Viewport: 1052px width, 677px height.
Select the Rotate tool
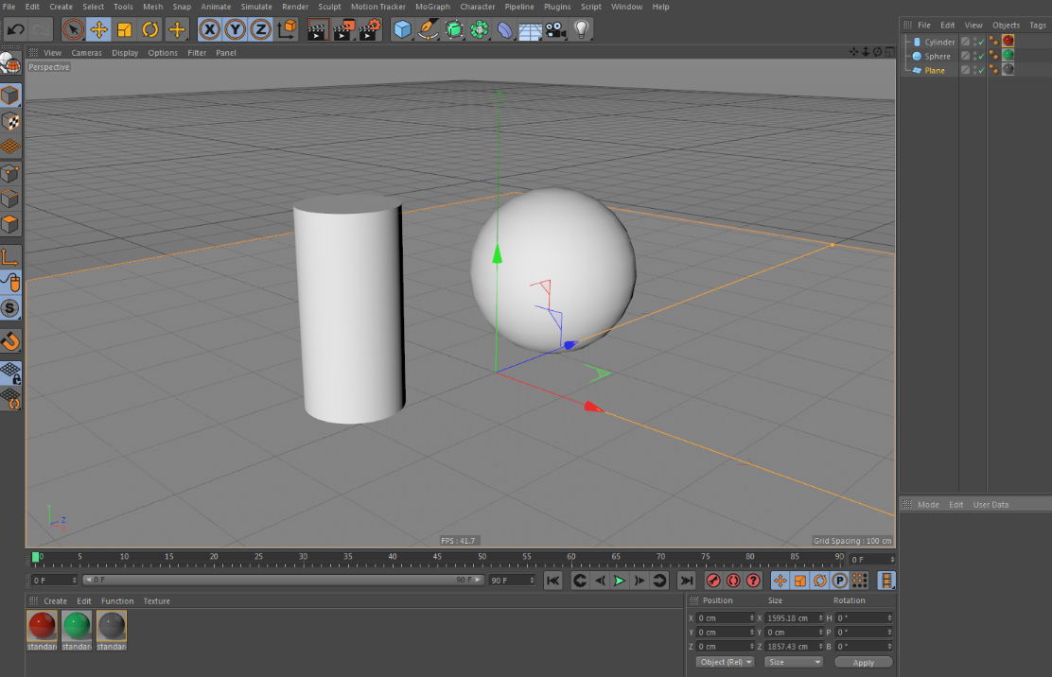(x=149, y=29)
